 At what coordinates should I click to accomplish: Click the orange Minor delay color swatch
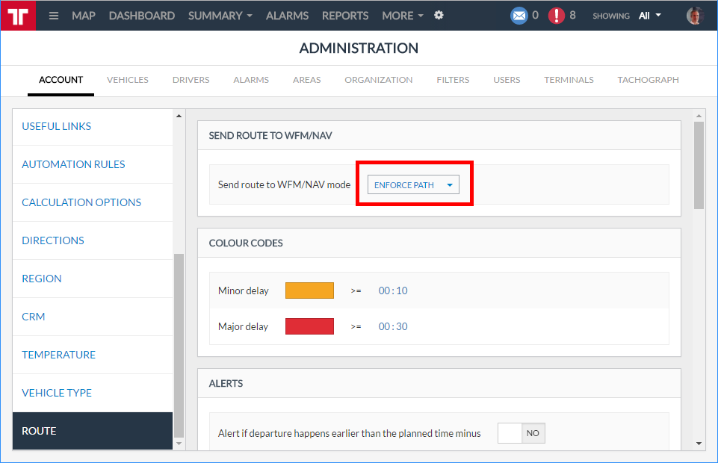pos(309,290)
